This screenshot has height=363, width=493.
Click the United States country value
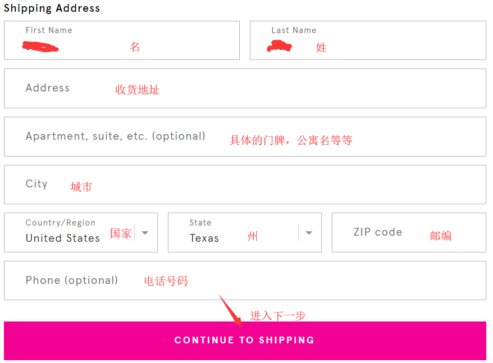click(x=63, y=238)
